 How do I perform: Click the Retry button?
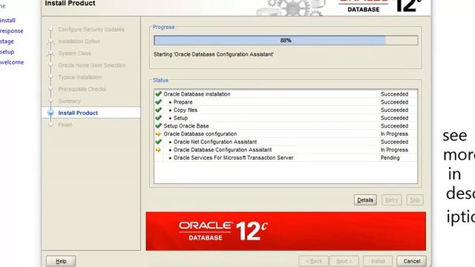[x=391, y=200]
